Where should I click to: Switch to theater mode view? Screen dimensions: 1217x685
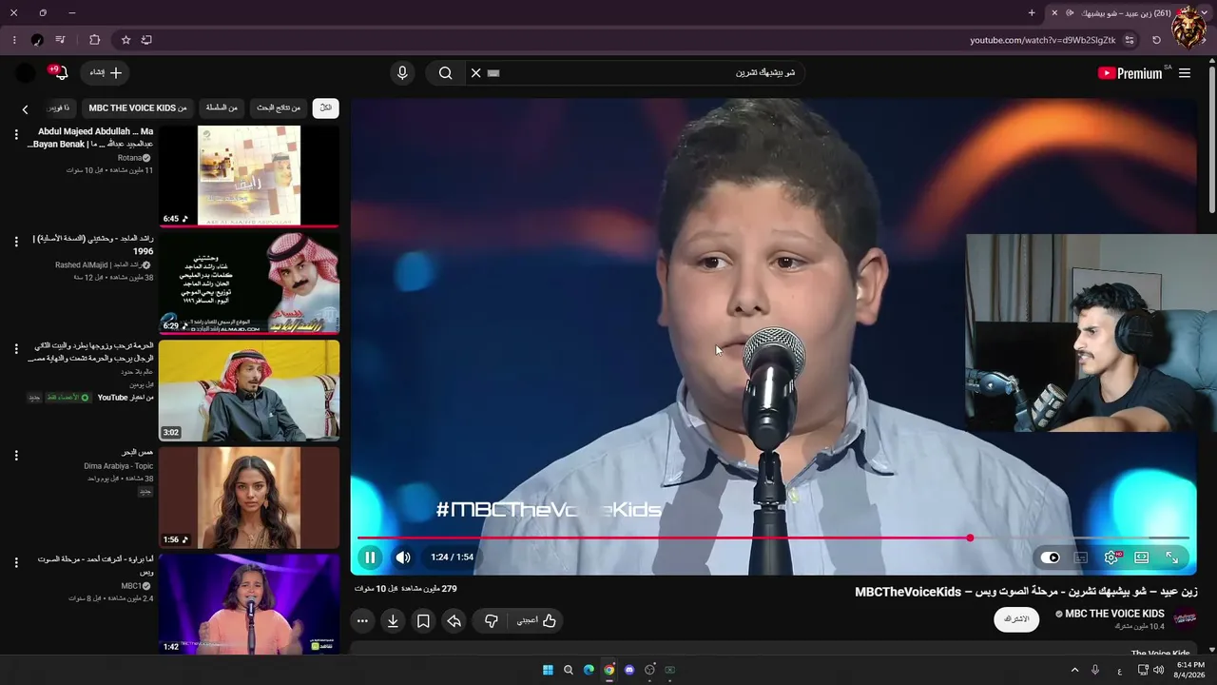pyautogui.click(x=1141, y=558)
